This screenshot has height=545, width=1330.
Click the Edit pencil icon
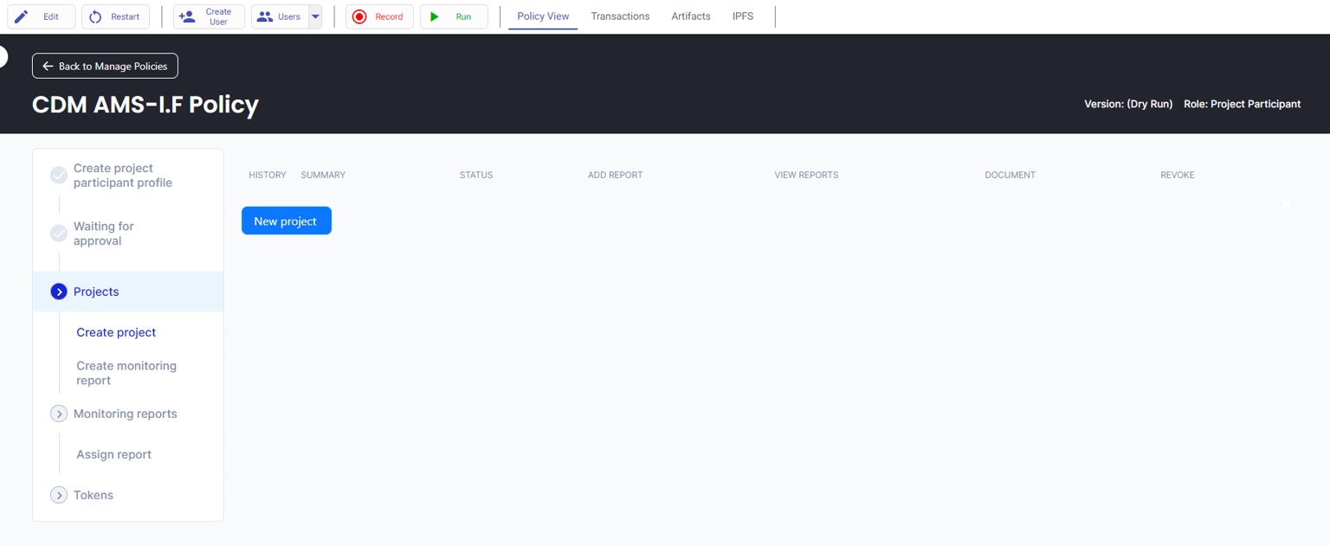pos(22,16)
